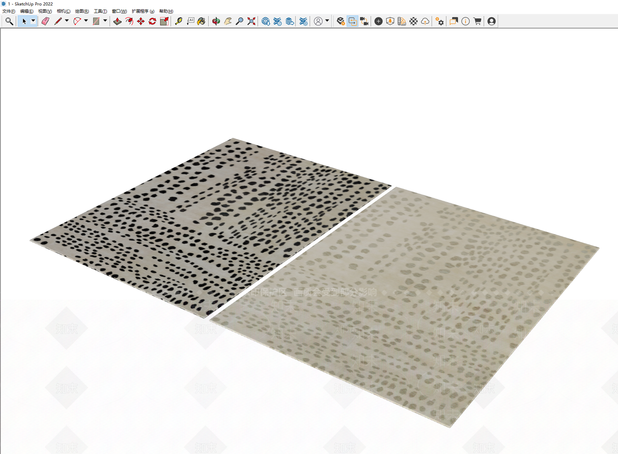This screenshot has width=618, height=454.
Task: Select the Text label tool
Action: [x=190, y=21]
